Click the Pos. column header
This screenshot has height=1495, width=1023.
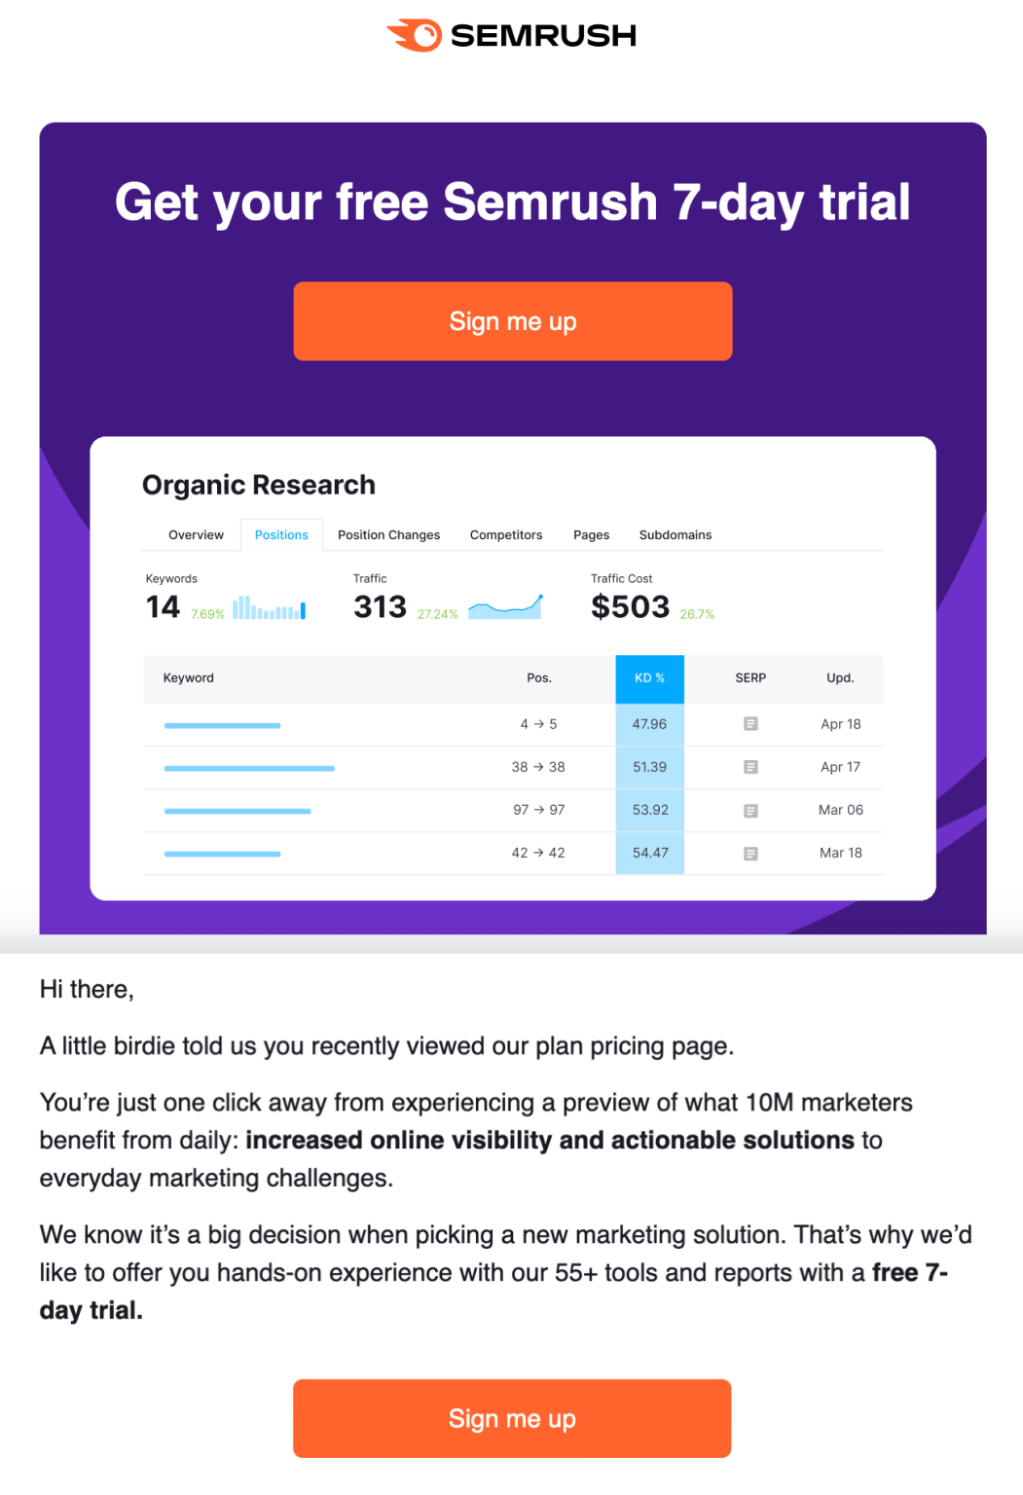539,677
